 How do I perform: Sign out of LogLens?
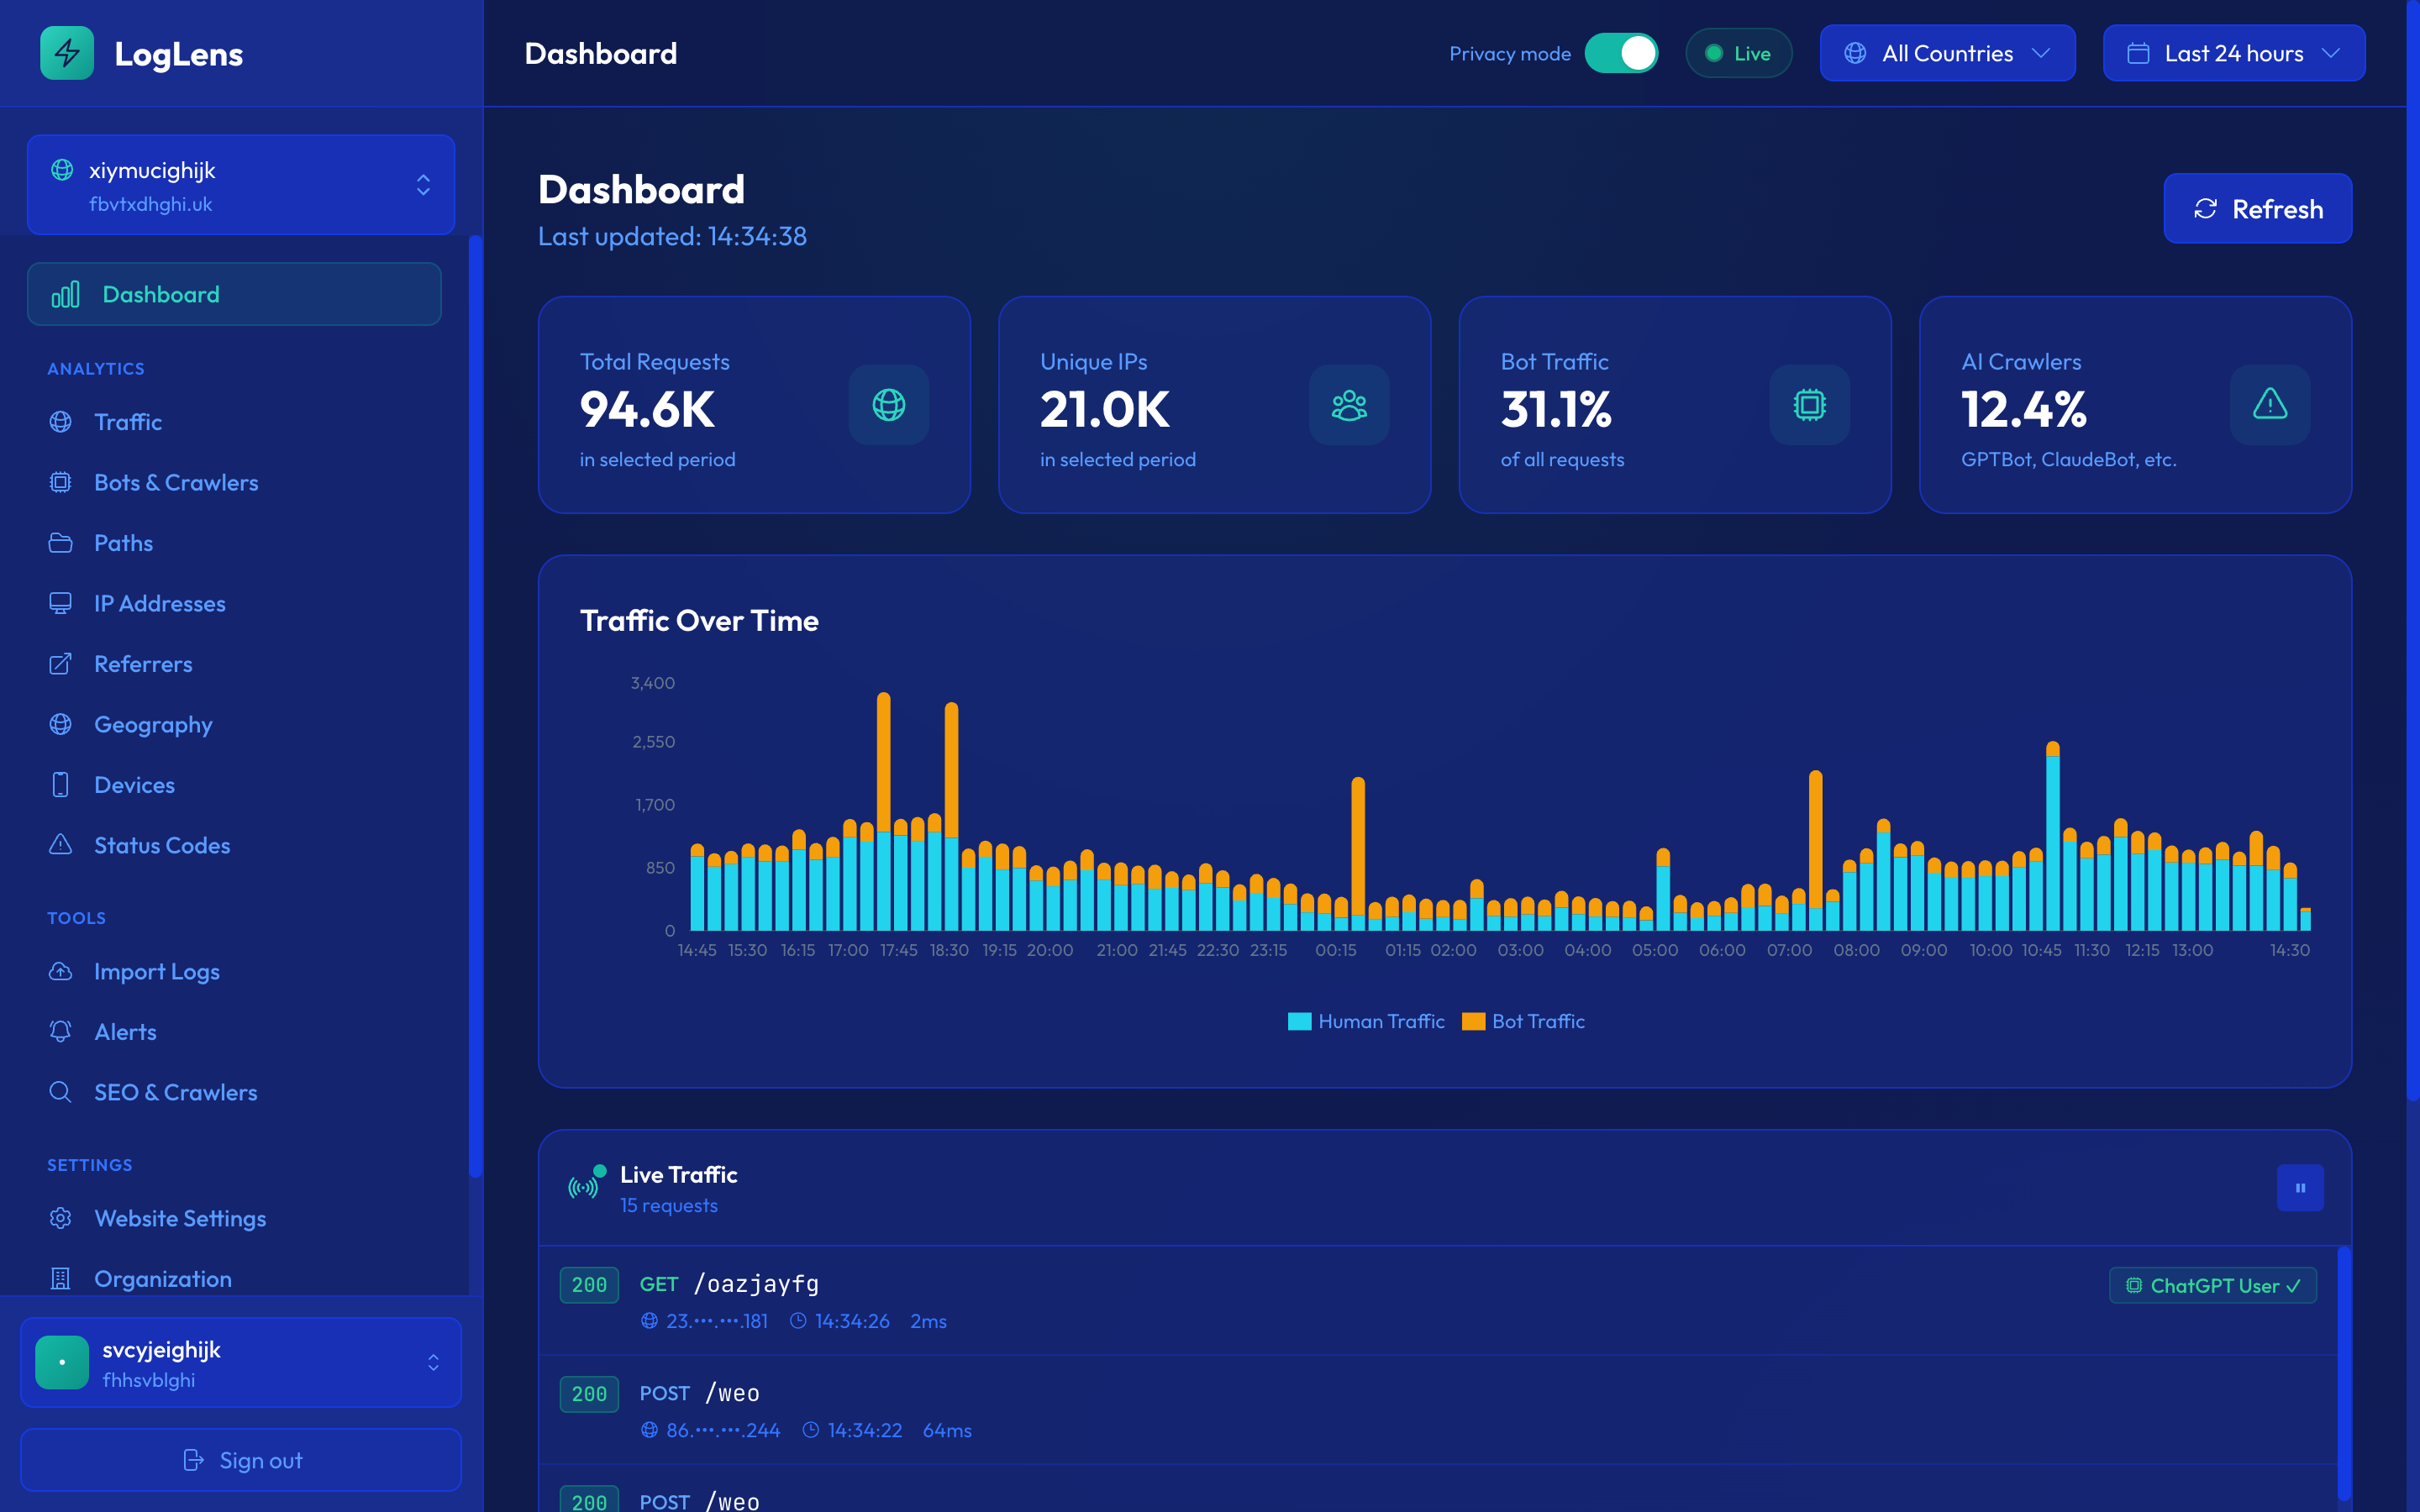coord(240,1460)
